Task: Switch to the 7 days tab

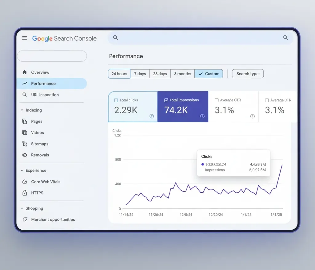Action: (x=140, y=74)
